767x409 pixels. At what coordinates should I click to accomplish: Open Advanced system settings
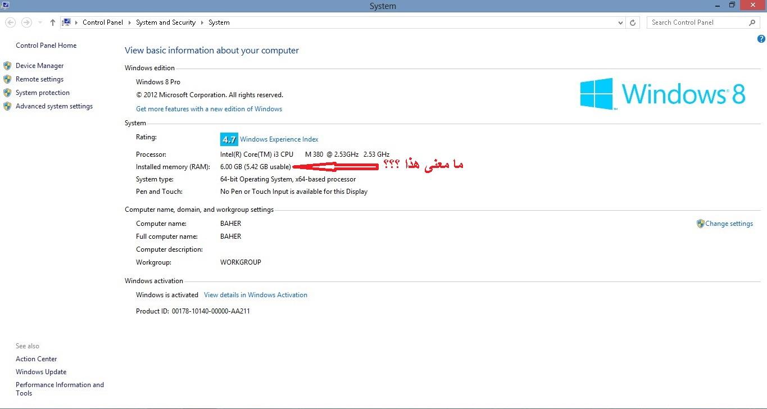(x=54, y=106)
